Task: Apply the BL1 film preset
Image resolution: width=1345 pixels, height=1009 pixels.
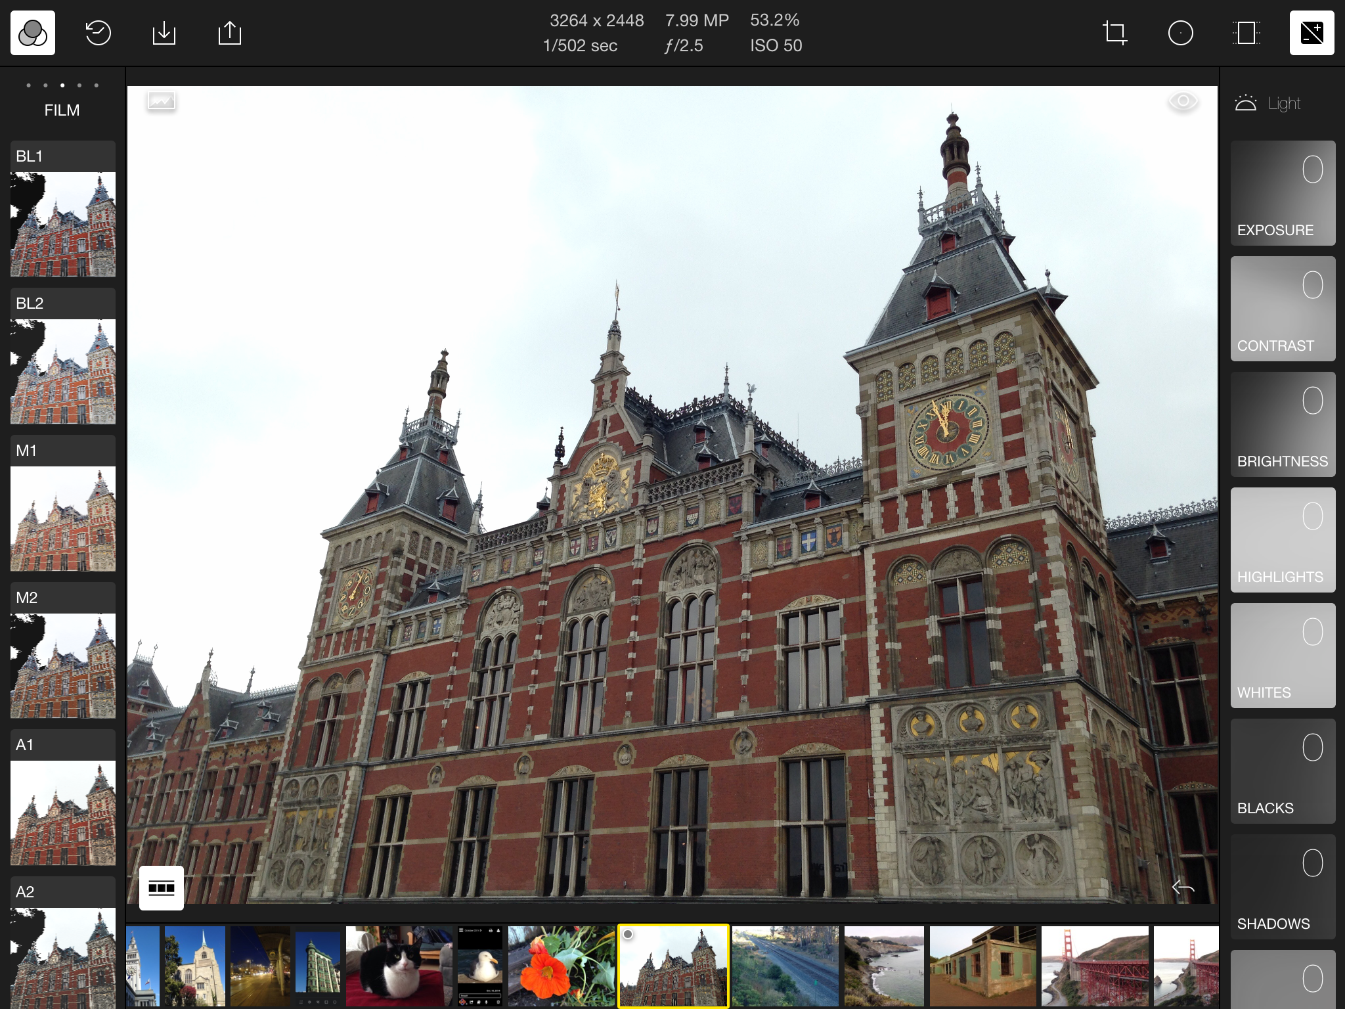Action: 63,209
